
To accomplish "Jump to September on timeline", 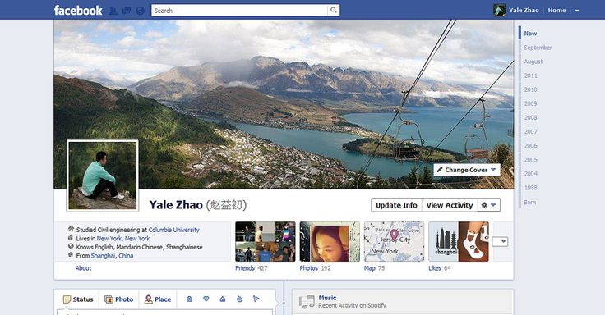I will click(x=538, y=48).
